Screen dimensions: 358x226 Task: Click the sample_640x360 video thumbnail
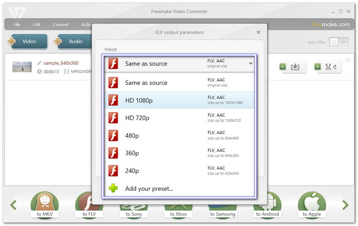[22, 67]
